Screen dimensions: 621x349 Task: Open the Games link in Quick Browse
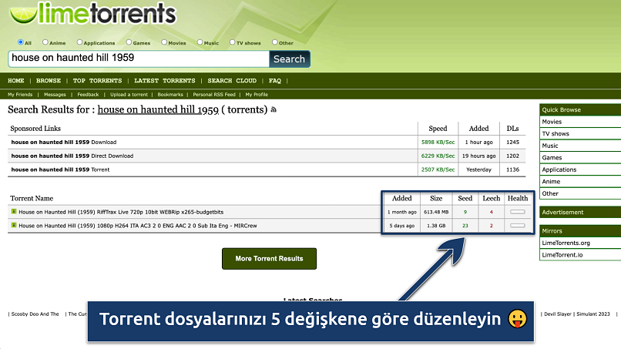coord(551,158)
